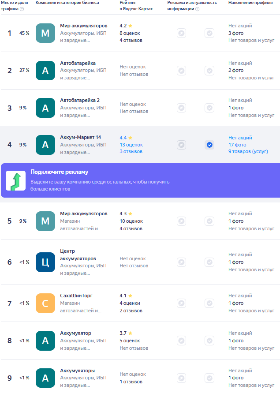Click the ad status icon for СахаШинТорг
The height and width of the screenshot is (397, 280).
pyautogui.click(x=181, y=303)
